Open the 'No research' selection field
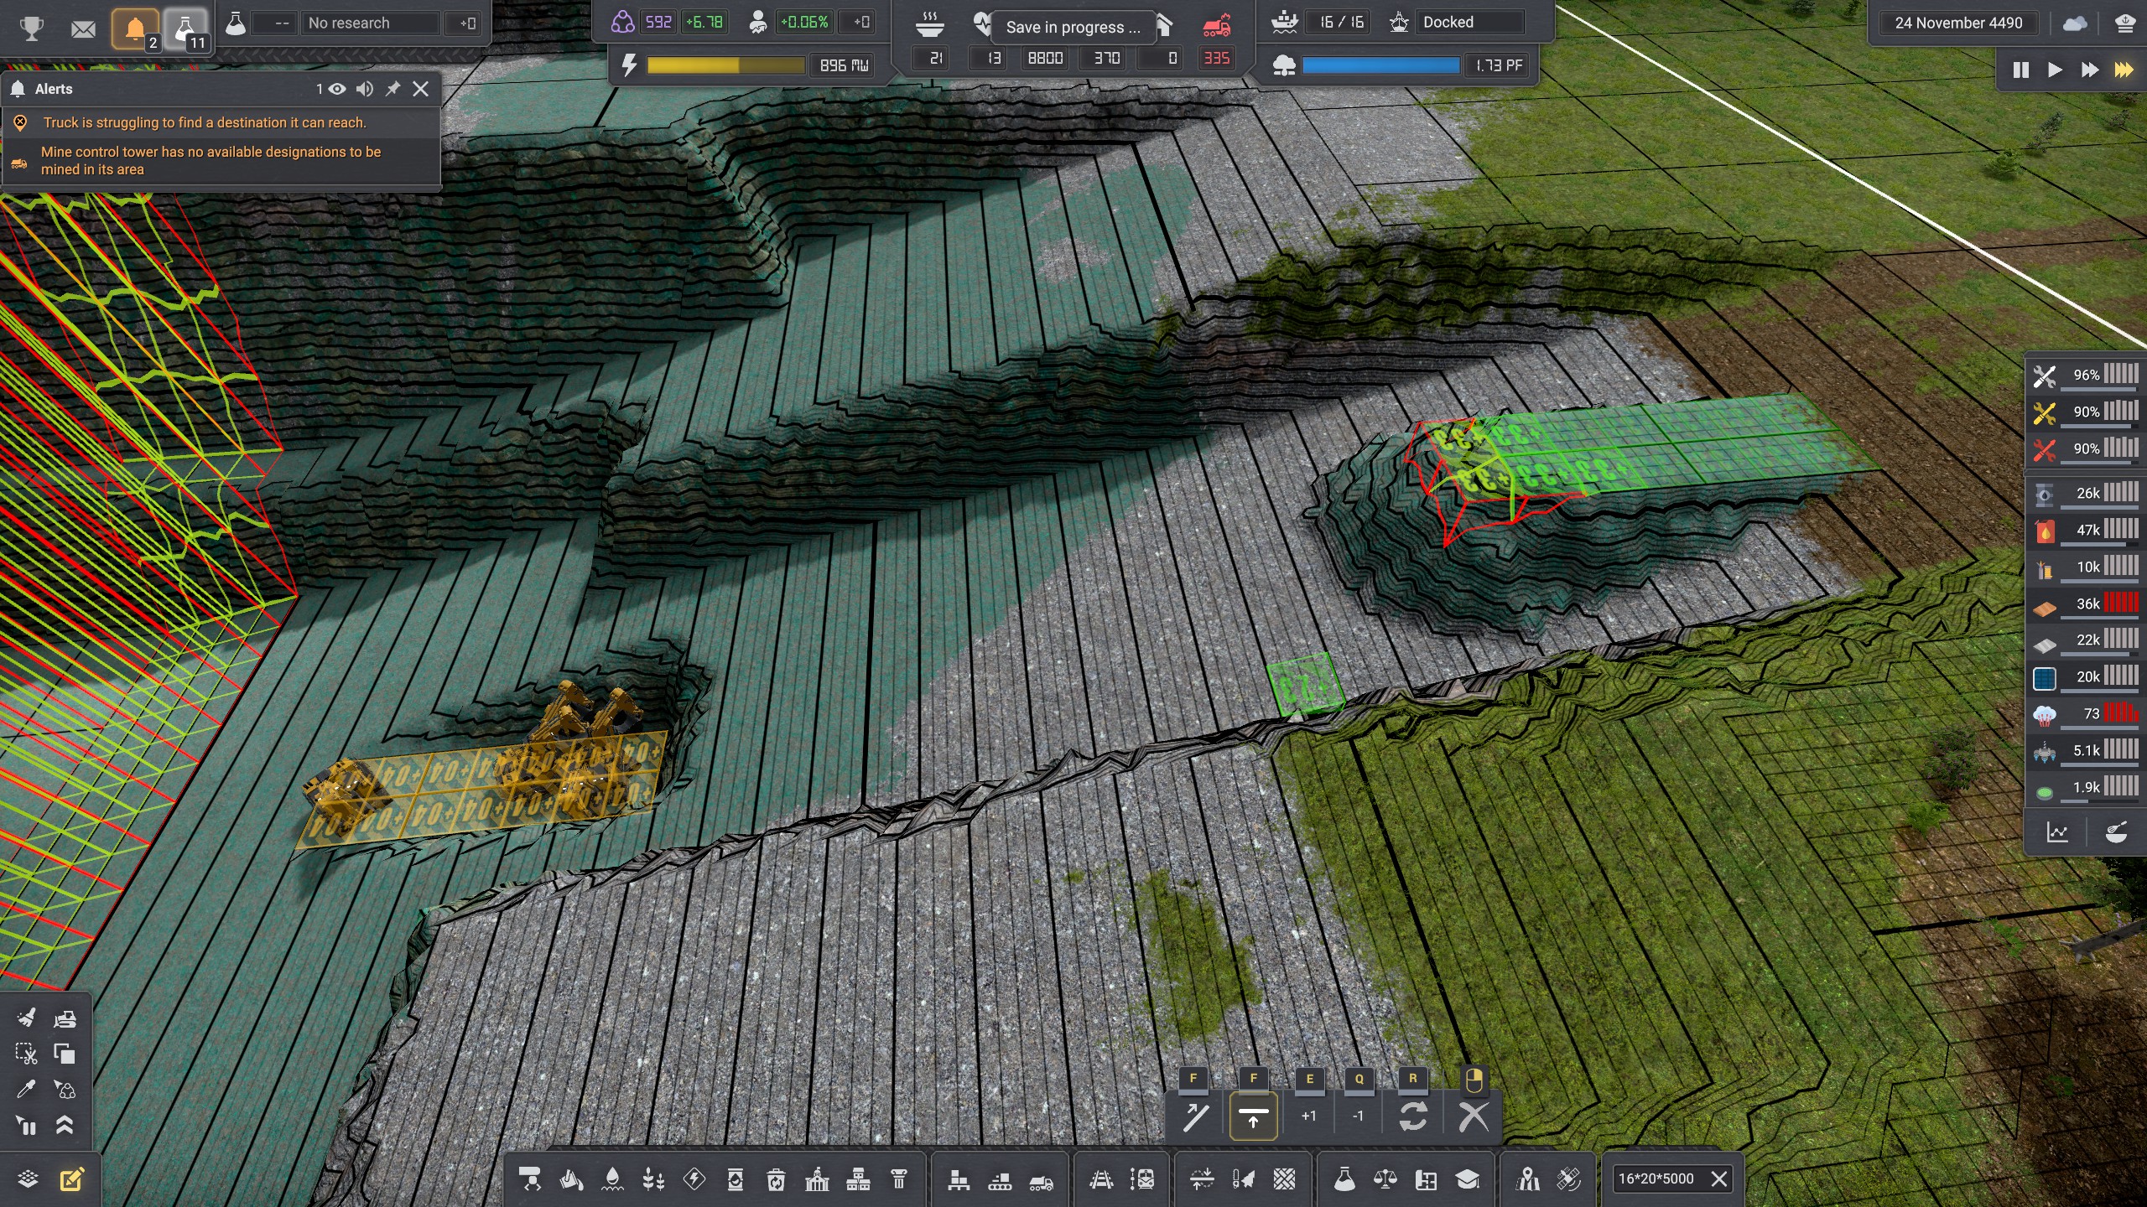Image resolution: width=2147 pixels, height=1207 pixels. click(x=372, y=23)
